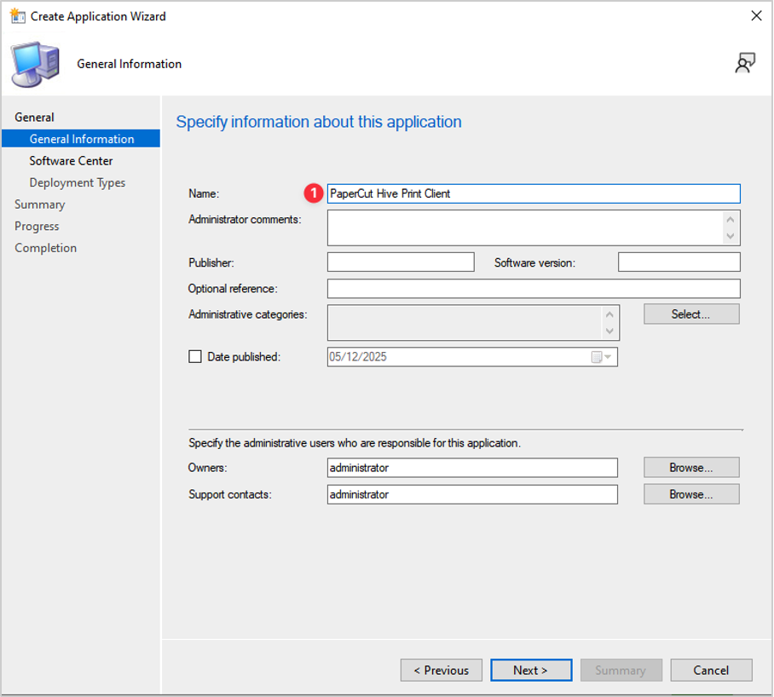Go back with the Previous button
The height and width of the screenshot is (697, 774).
coord(442,670)
